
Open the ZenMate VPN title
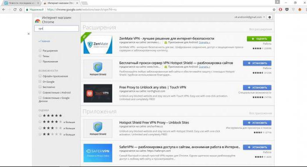(x=167, y=39)
